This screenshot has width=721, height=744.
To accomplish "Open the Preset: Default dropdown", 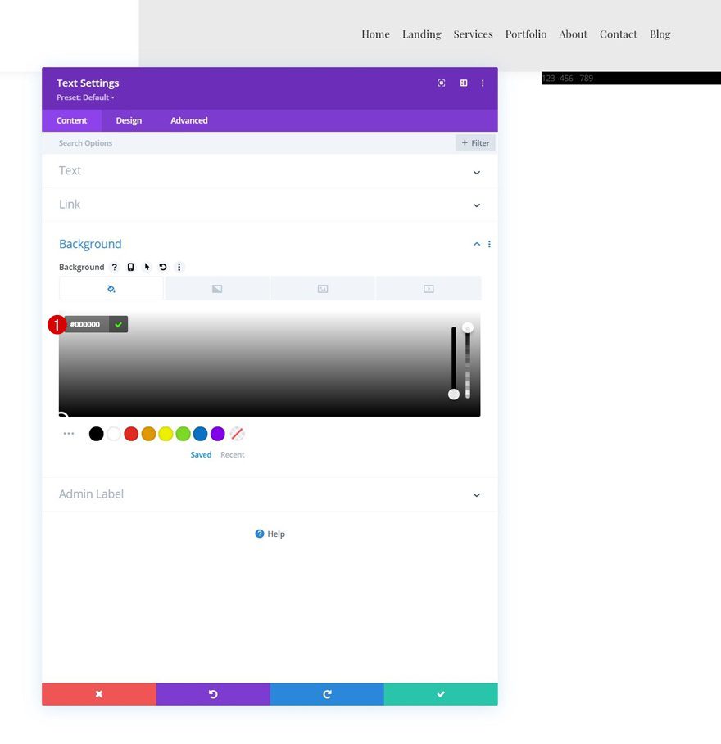I will pos(85,97).
